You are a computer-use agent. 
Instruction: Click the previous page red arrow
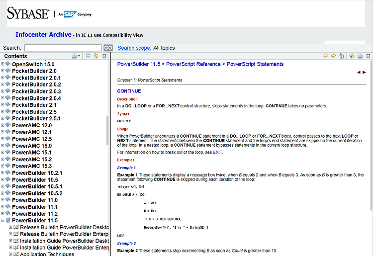click(x=359, y=72)
